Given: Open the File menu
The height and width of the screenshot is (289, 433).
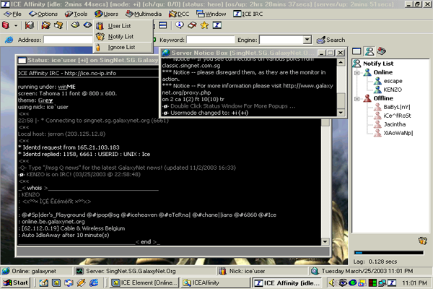Looking at the screenshot, I should tap(13, 14).
